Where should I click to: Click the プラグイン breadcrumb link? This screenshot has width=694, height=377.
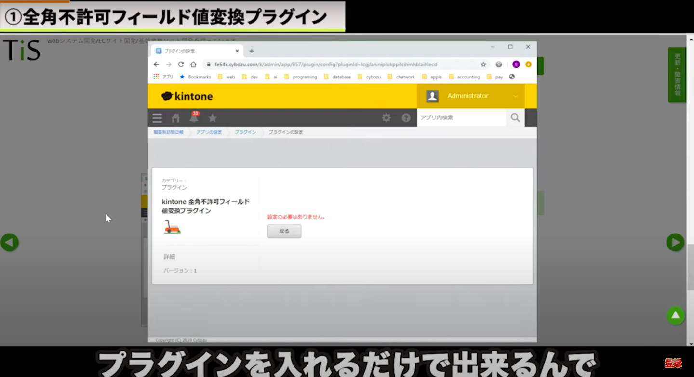pyautogui.click(x=245, y=132)
